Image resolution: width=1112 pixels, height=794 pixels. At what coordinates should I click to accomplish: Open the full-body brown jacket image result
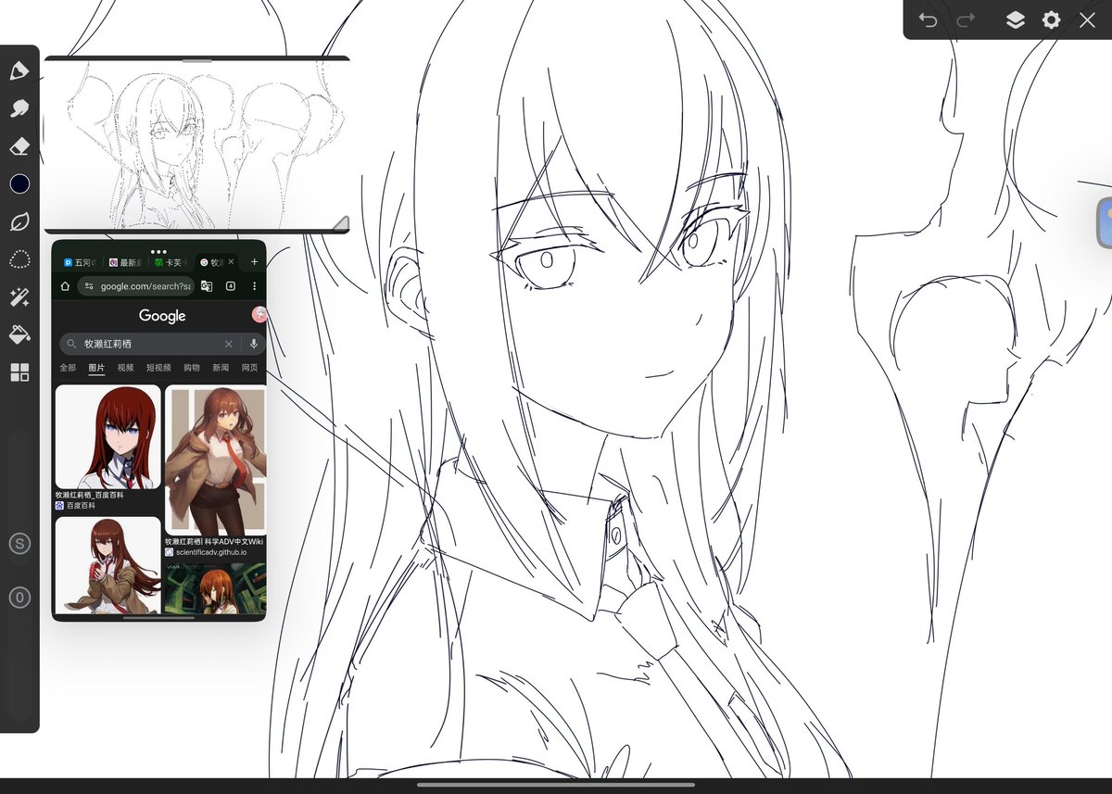pyautogui.click(x=215, y=460)
